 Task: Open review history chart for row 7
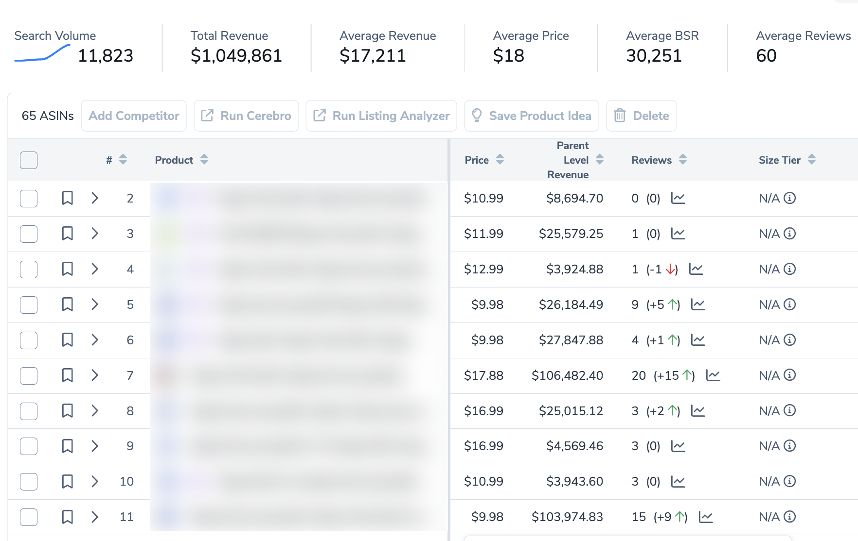click(x=713, y=375)
